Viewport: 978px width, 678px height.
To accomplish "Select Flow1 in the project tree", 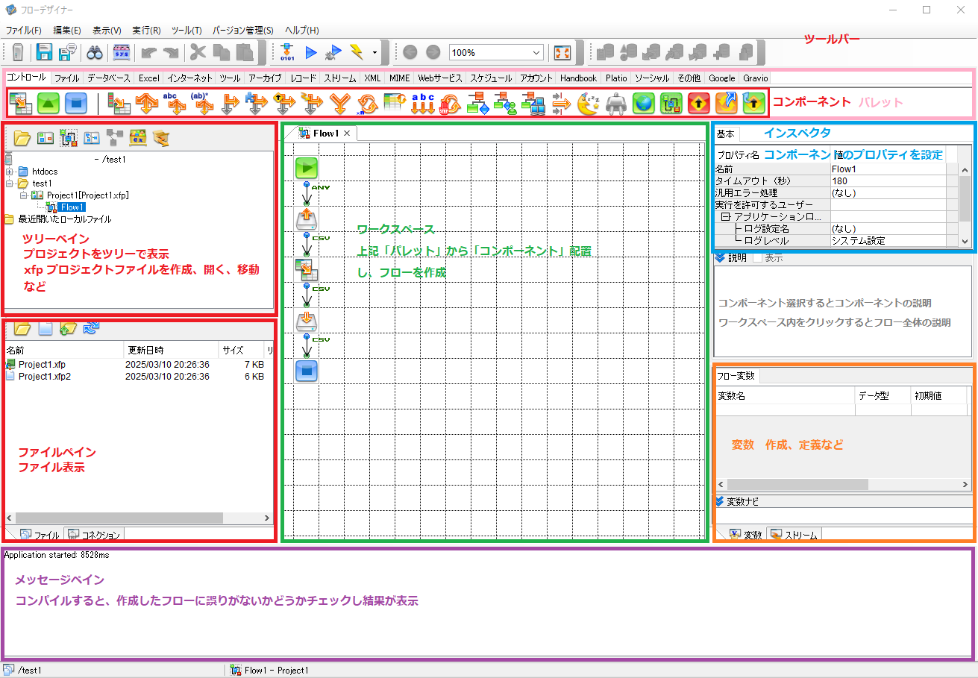I will click(72, 207).
